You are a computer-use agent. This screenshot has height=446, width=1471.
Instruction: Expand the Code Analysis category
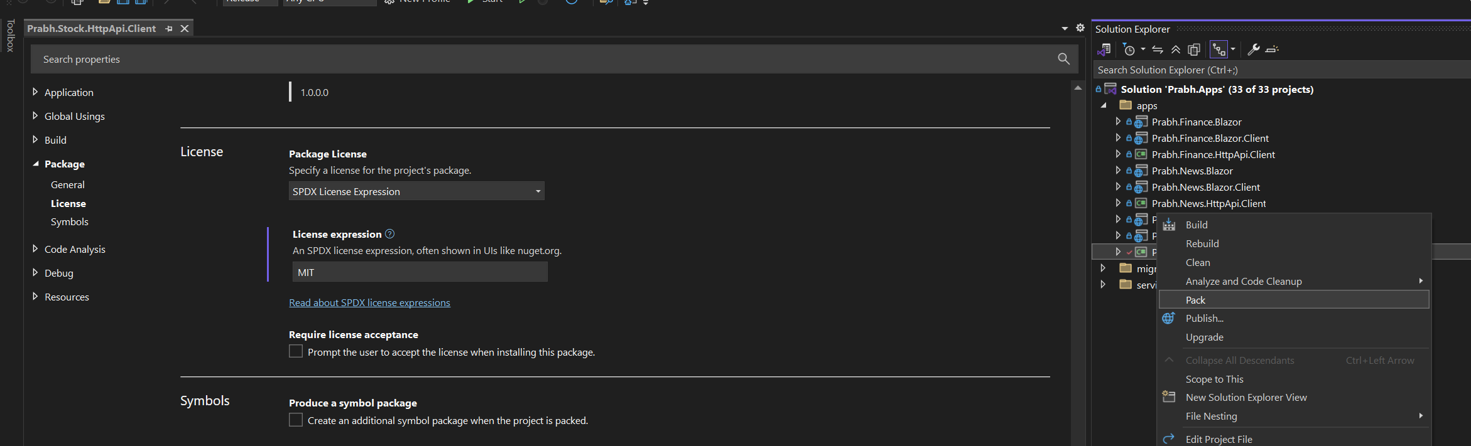(35, 248)
